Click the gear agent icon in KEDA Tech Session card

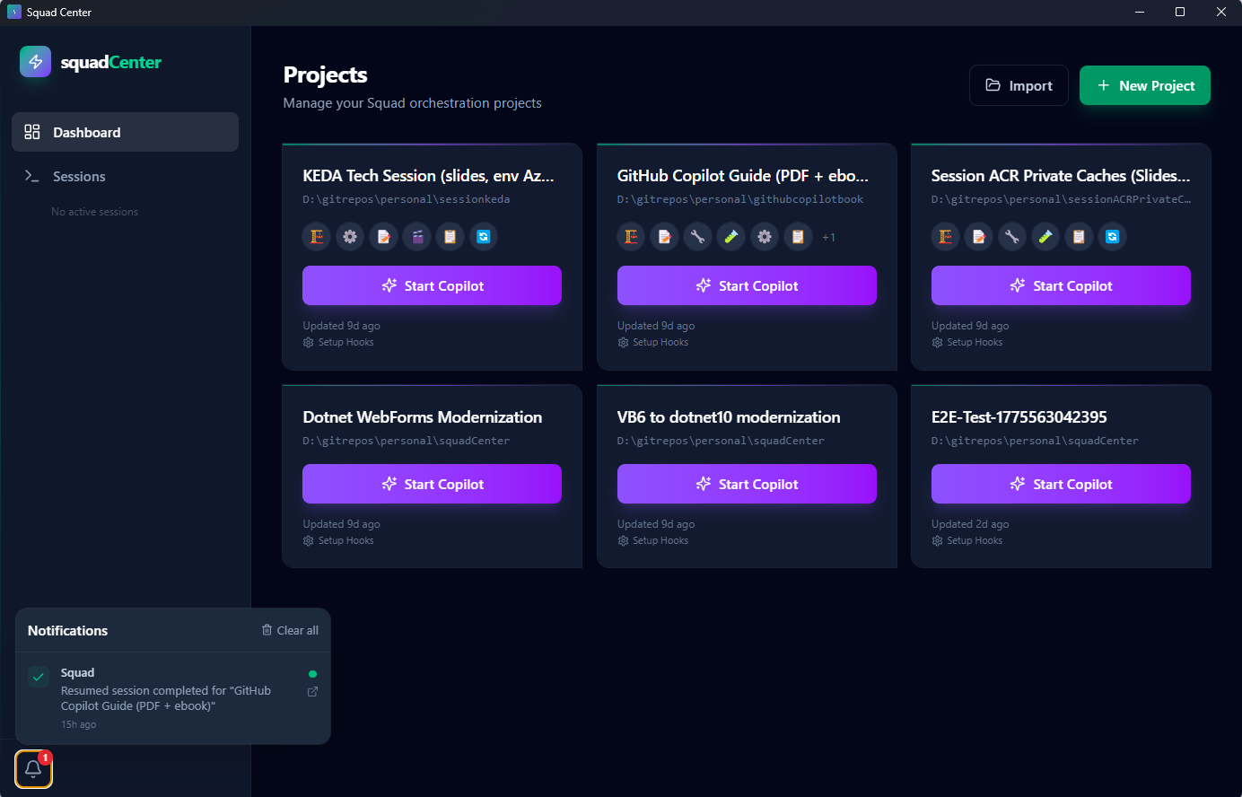350,237
